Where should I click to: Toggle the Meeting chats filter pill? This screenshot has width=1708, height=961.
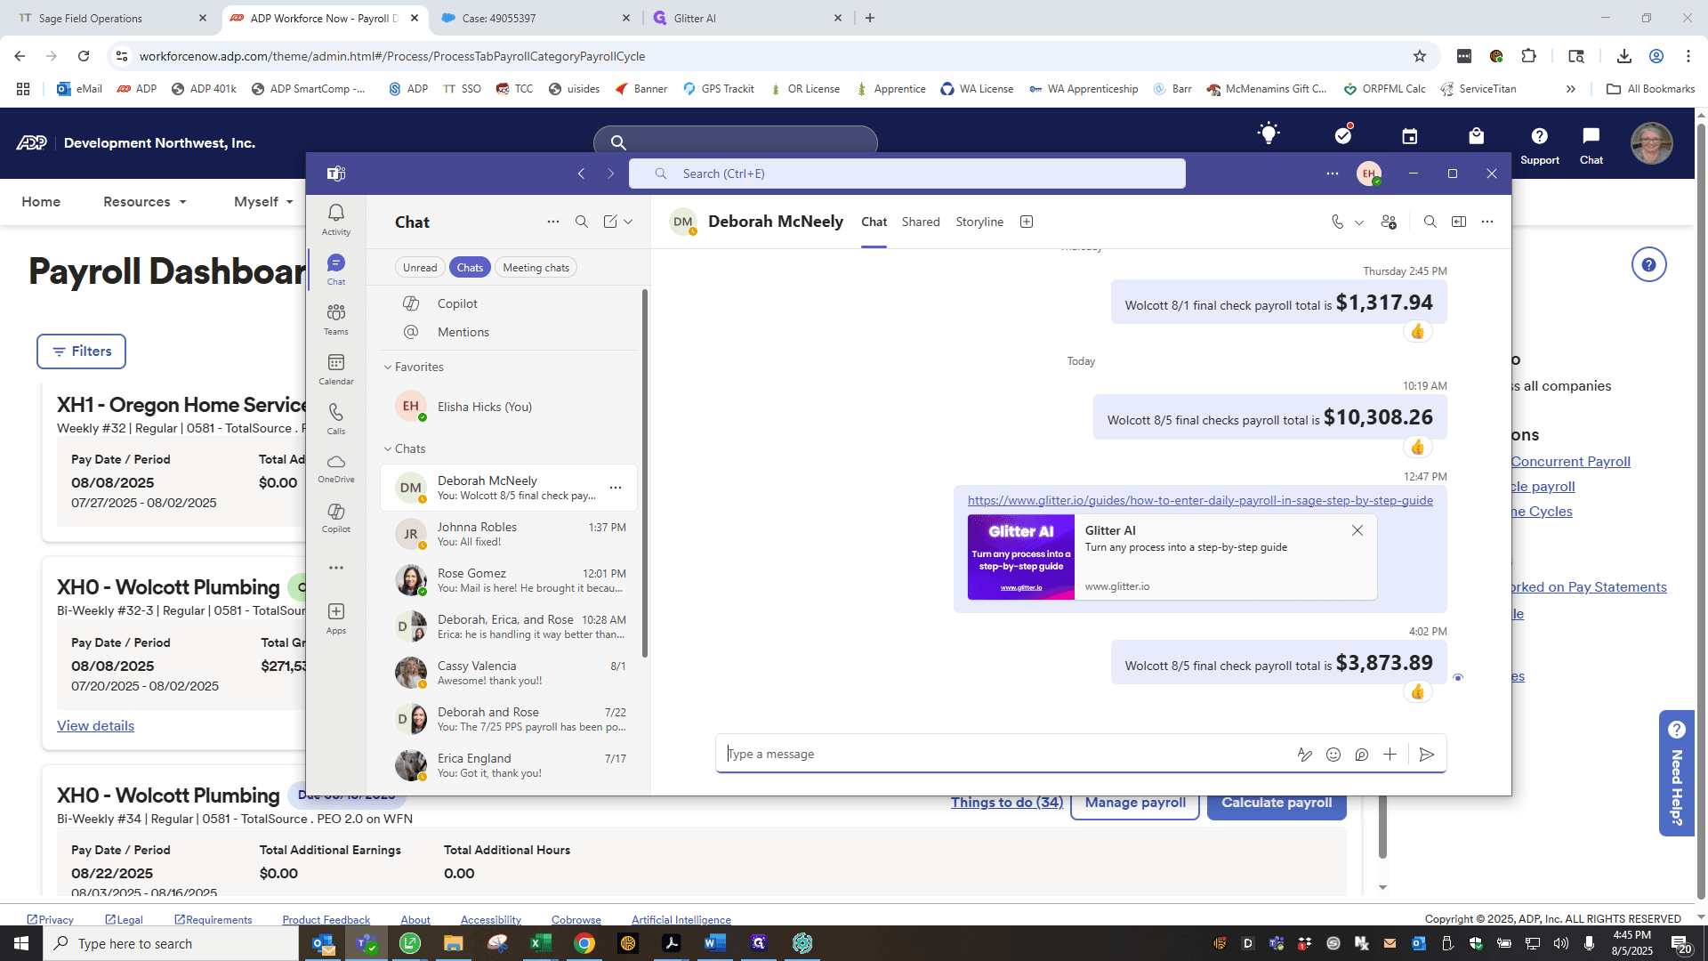(536, 268)
